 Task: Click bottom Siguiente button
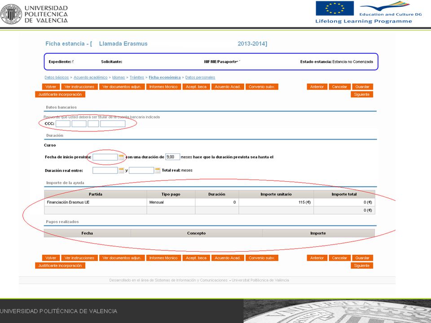coord(362,266)
